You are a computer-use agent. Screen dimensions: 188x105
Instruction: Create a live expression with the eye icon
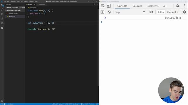pyautogui.click(x=151, y=12)
